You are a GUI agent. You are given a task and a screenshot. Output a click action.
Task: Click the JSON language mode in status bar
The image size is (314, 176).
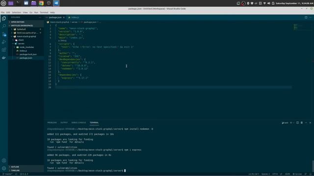click(x=288, y=174)
